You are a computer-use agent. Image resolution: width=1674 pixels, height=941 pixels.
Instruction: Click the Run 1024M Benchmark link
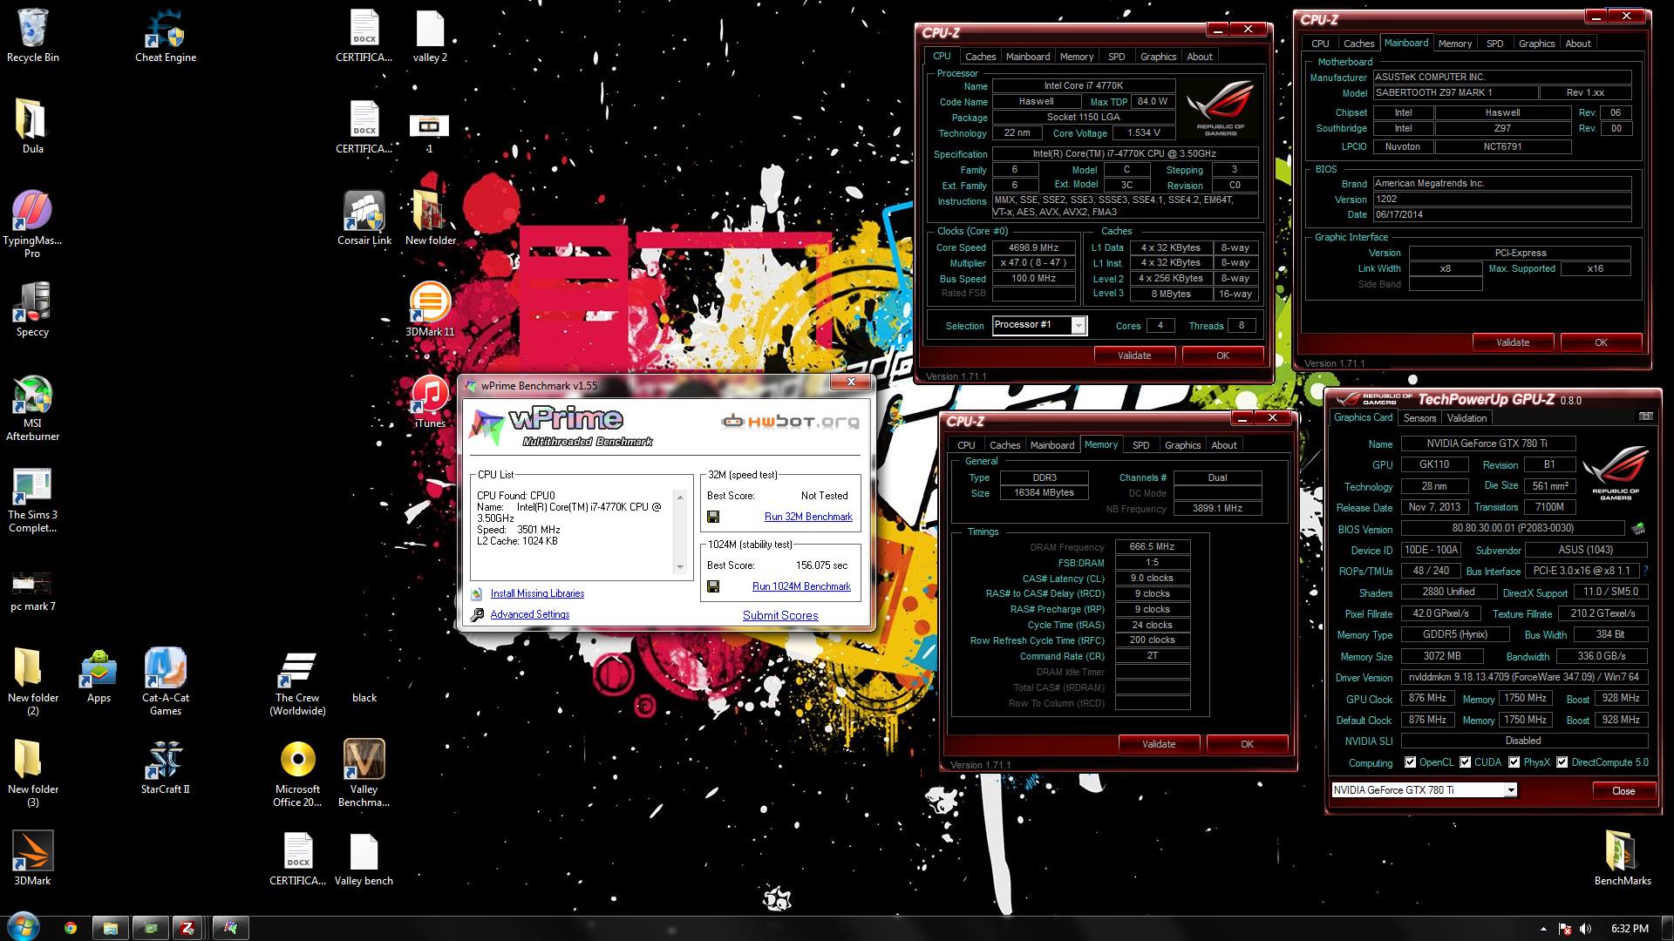click(x=801, y=586)
